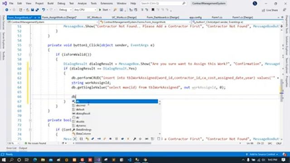Click Add to Source Control
The image size is (290, 163).
(262, 154)
